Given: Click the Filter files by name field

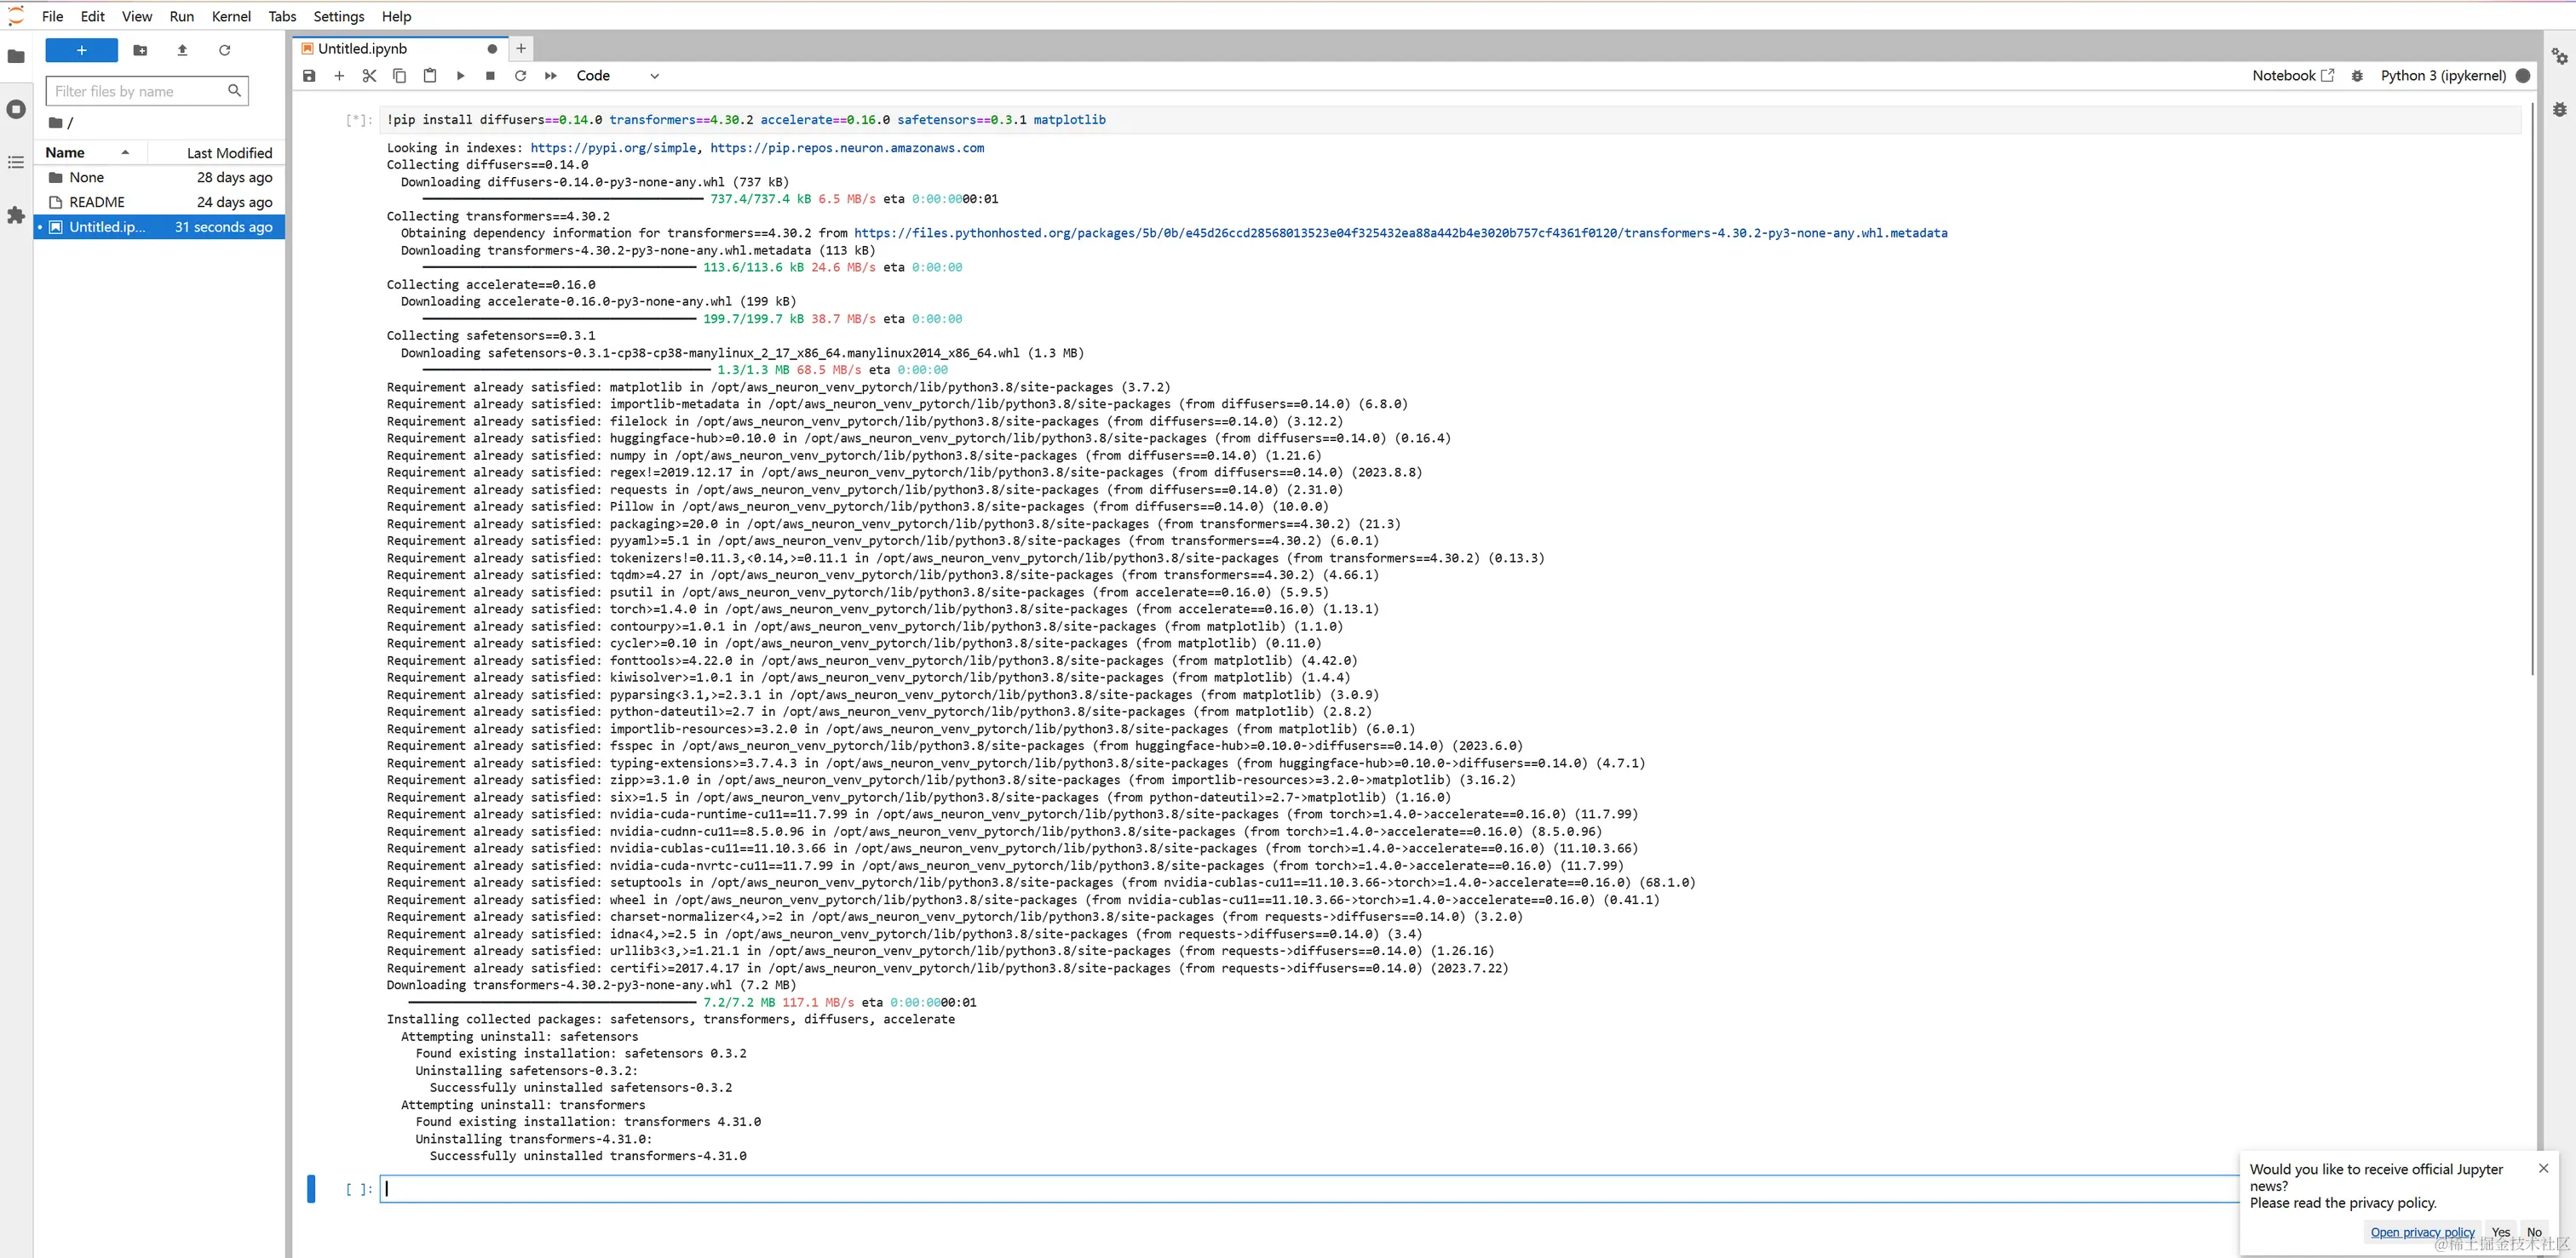Looking at the screenshot, I should coord(138,91).
